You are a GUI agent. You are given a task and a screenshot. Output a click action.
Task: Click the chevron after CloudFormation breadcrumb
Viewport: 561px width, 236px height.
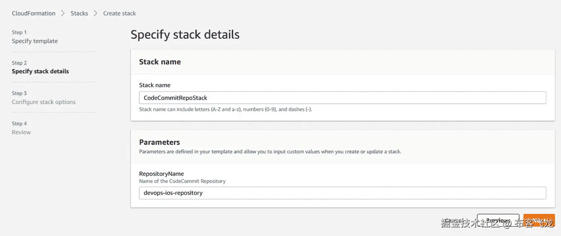[63, 13]
